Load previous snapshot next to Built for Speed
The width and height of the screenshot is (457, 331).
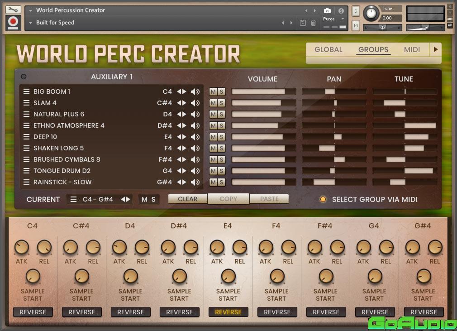(283, 23)
